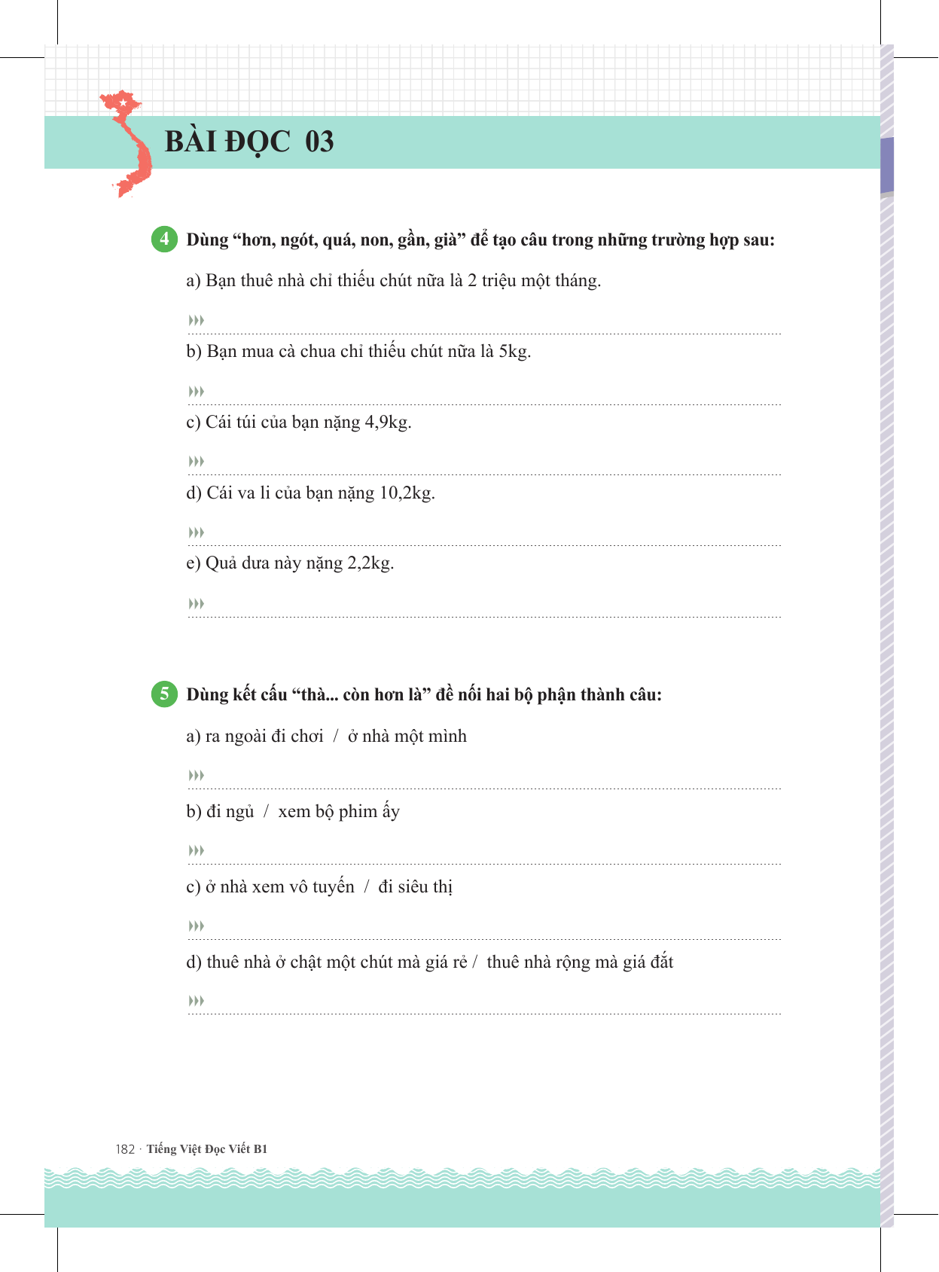This screenshot has height=1272, width=939.
Task: Click the answer line for the 2 triệu rent question
Action: coord(489,328)
